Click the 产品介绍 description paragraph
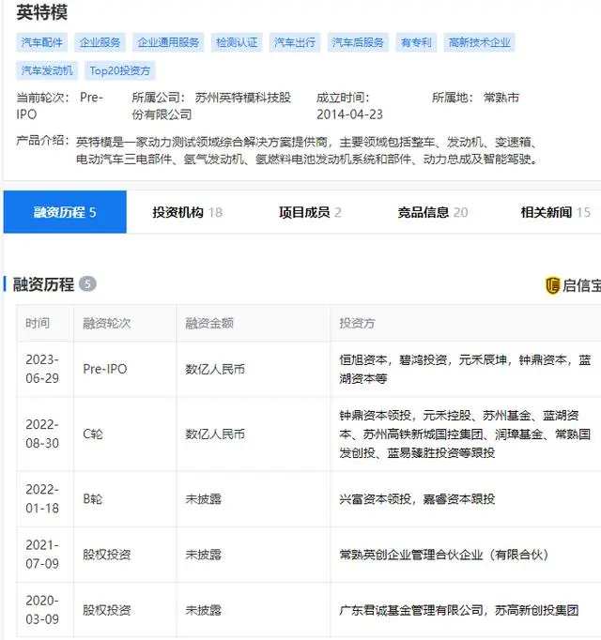 308,150
